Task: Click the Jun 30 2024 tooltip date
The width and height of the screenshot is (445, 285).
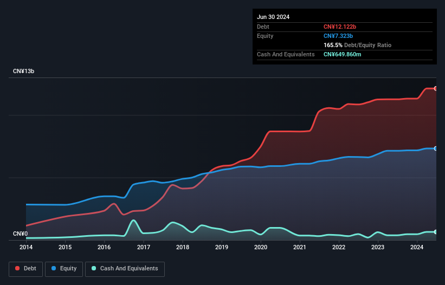Action: click(273, 17)
